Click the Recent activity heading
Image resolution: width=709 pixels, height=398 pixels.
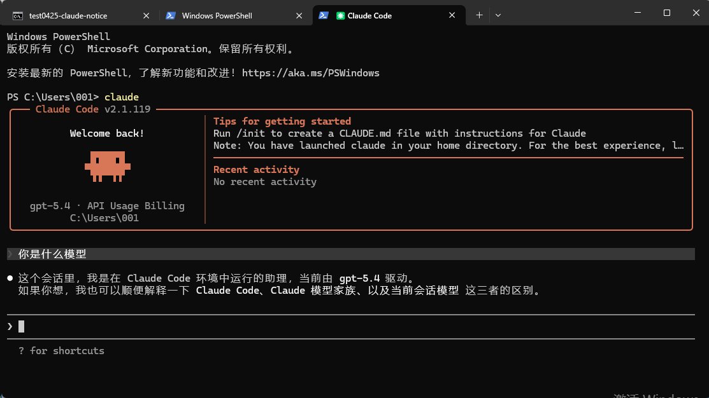(x=256, y=170)
